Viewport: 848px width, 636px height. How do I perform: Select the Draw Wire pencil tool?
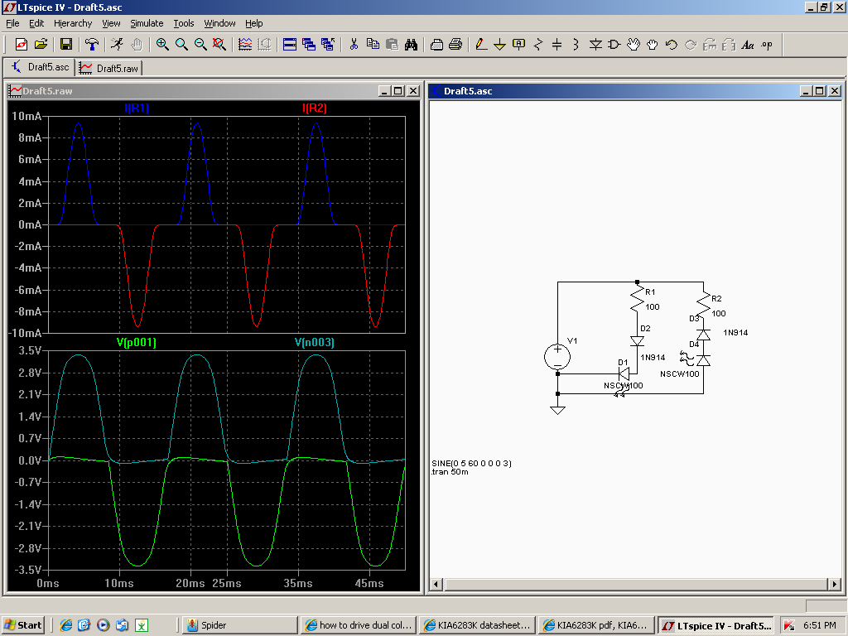pyautogui.click(x=481, y=45)
